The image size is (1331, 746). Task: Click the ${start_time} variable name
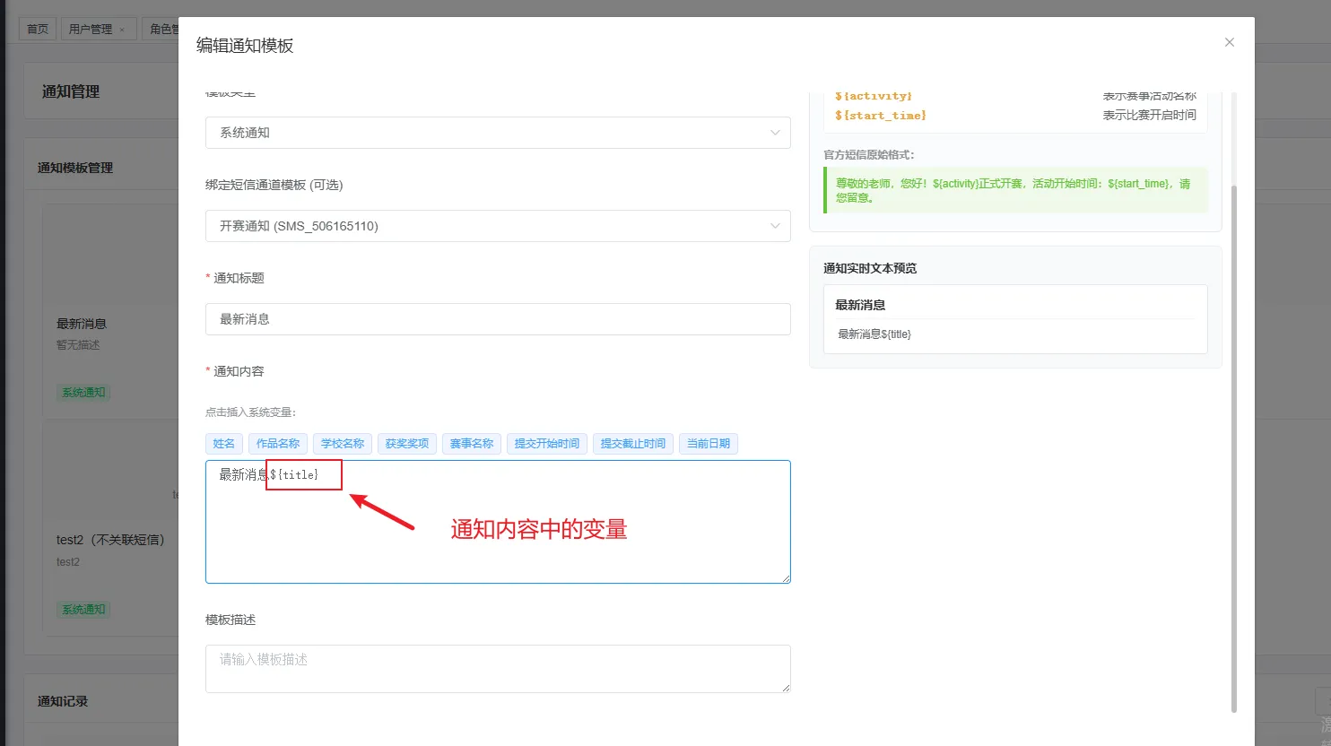[881, 116]
